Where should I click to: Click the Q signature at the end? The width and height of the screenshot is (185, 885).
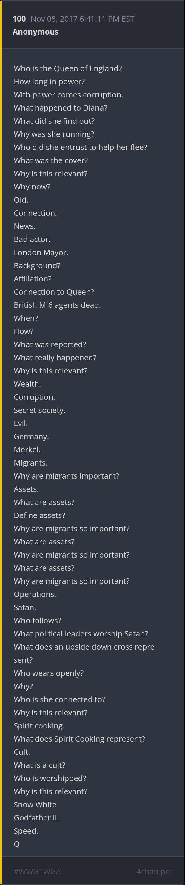pos(16,844)
